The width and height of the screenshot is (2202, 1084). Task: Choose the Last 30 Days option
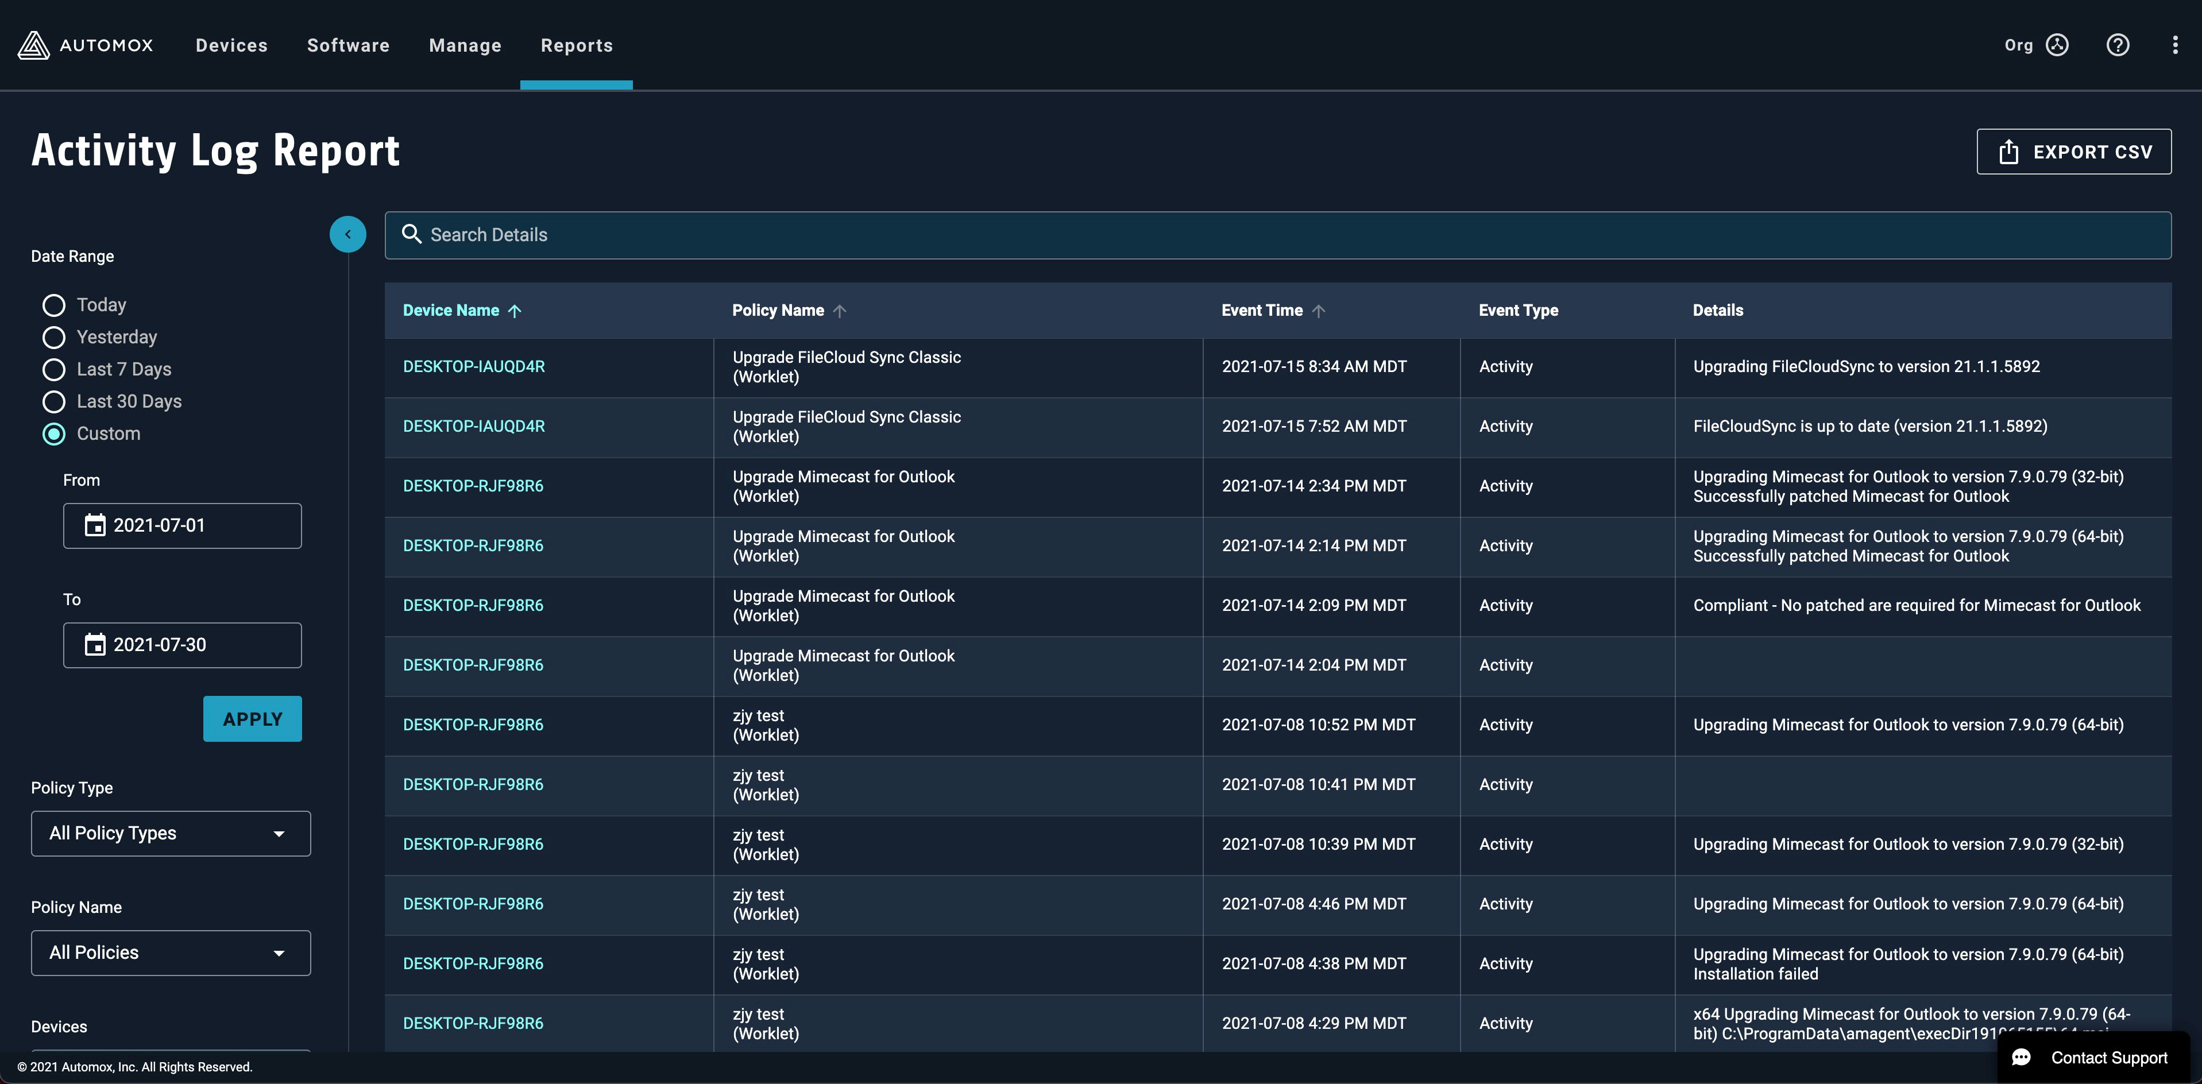tap(54, 401)
